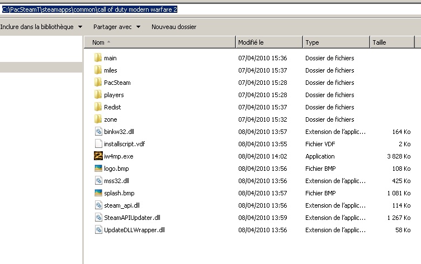Click the size 114 Ko

(401, 205)
